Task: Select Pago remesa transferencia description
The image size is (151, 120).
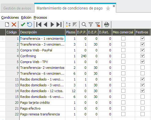Action: [x=42, y=114]
